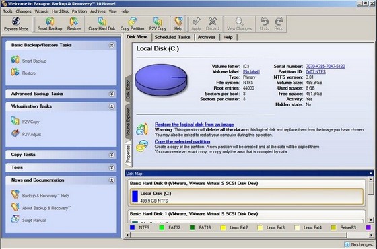This screenshot has height=249, width=377.
Task: Launch Smart Backup toolbar icon
Action: [x=50, y=24]
